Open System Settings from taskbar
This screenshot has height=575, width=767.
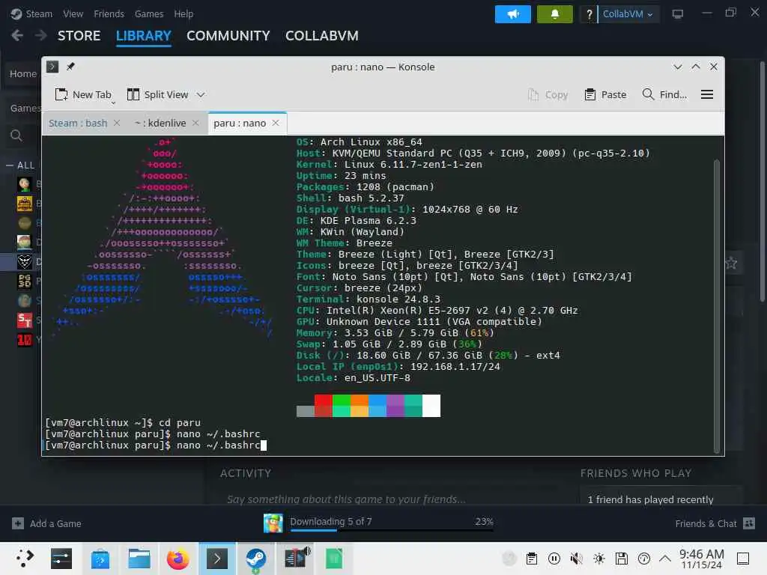(x=61, y=559)
